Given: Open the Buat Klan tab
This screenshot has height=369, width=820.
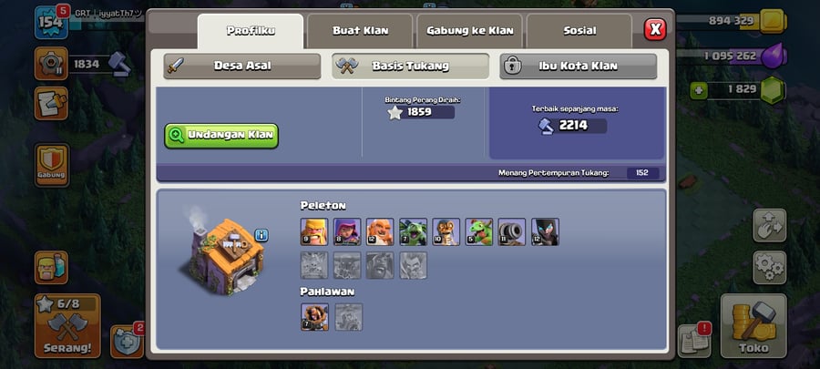Looking at the screenshot, I should (360, 31).
